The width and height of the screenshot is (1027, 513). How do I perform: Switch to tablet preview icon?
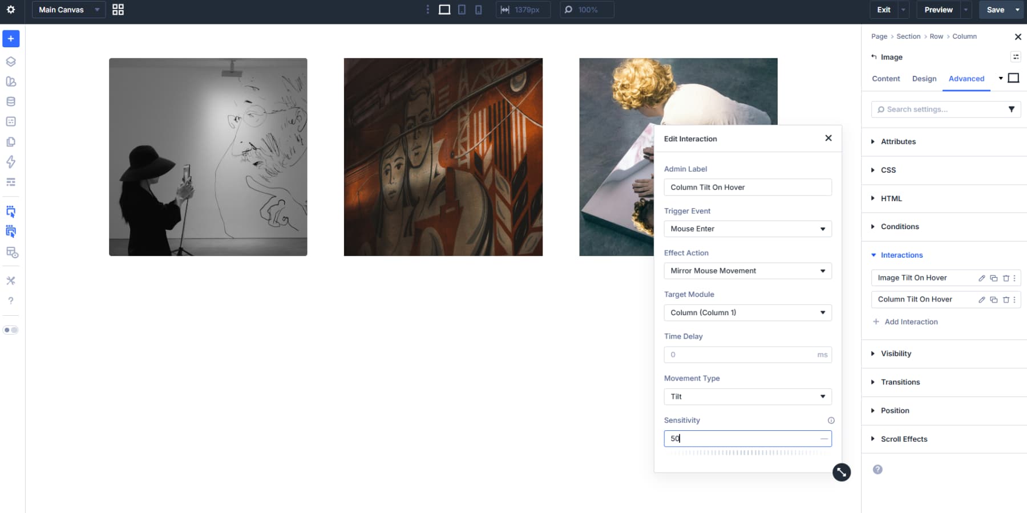[462, 9]
